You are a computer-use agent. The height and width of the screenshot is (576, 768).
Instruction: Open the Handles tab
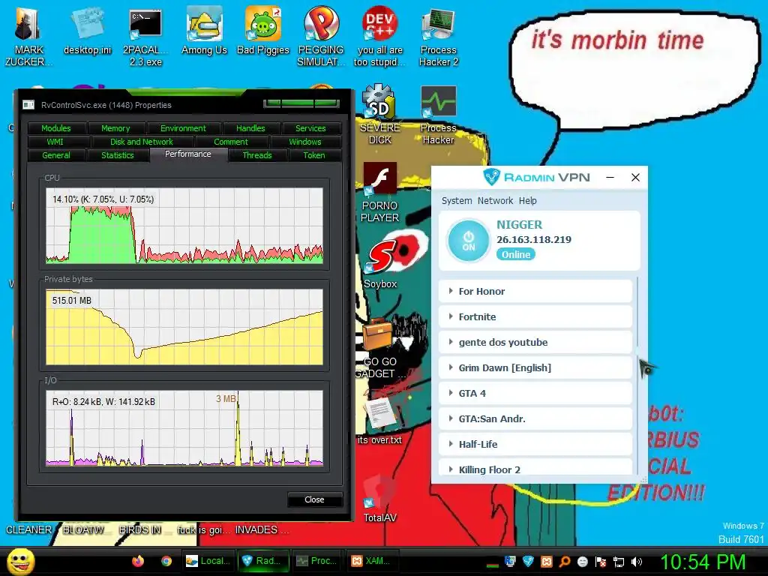click(x=250, y=128)
